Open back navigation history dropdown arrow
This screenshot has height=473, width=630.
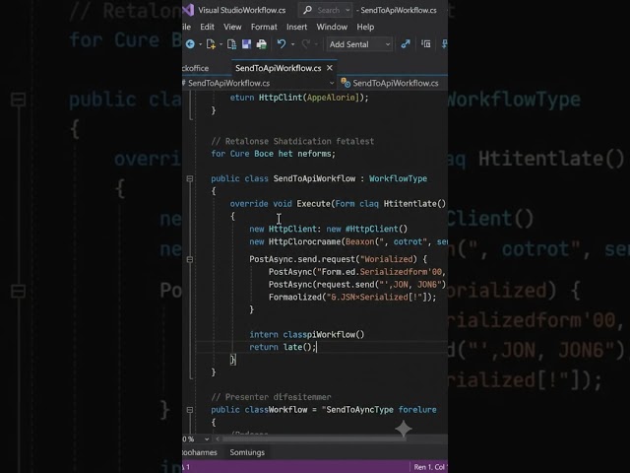(x=200, y=44)
